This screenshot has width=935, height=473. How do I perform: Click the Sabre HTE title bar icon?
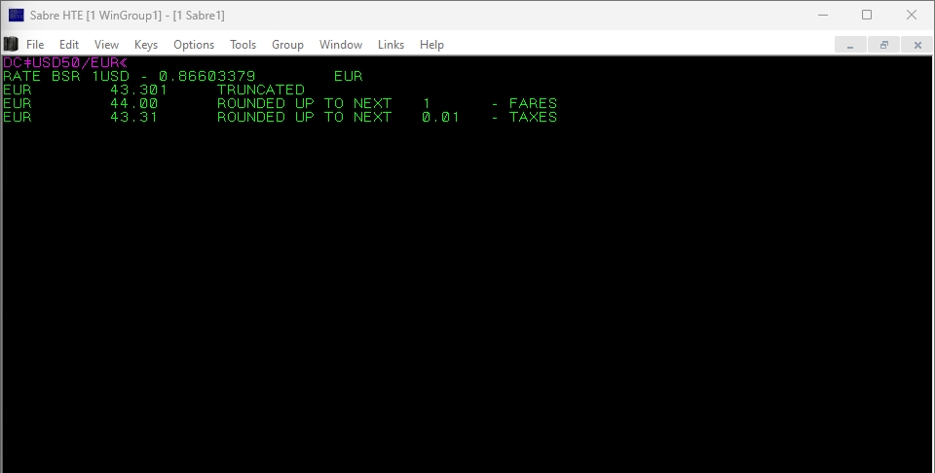pyautogui.click(x=16, y=15)
